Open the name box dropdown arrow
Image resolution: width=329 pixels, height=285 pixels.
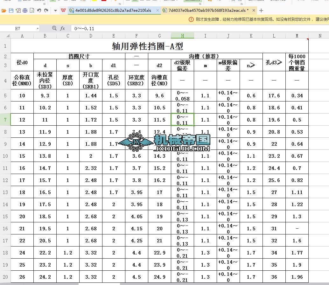[x=38, y=28]
